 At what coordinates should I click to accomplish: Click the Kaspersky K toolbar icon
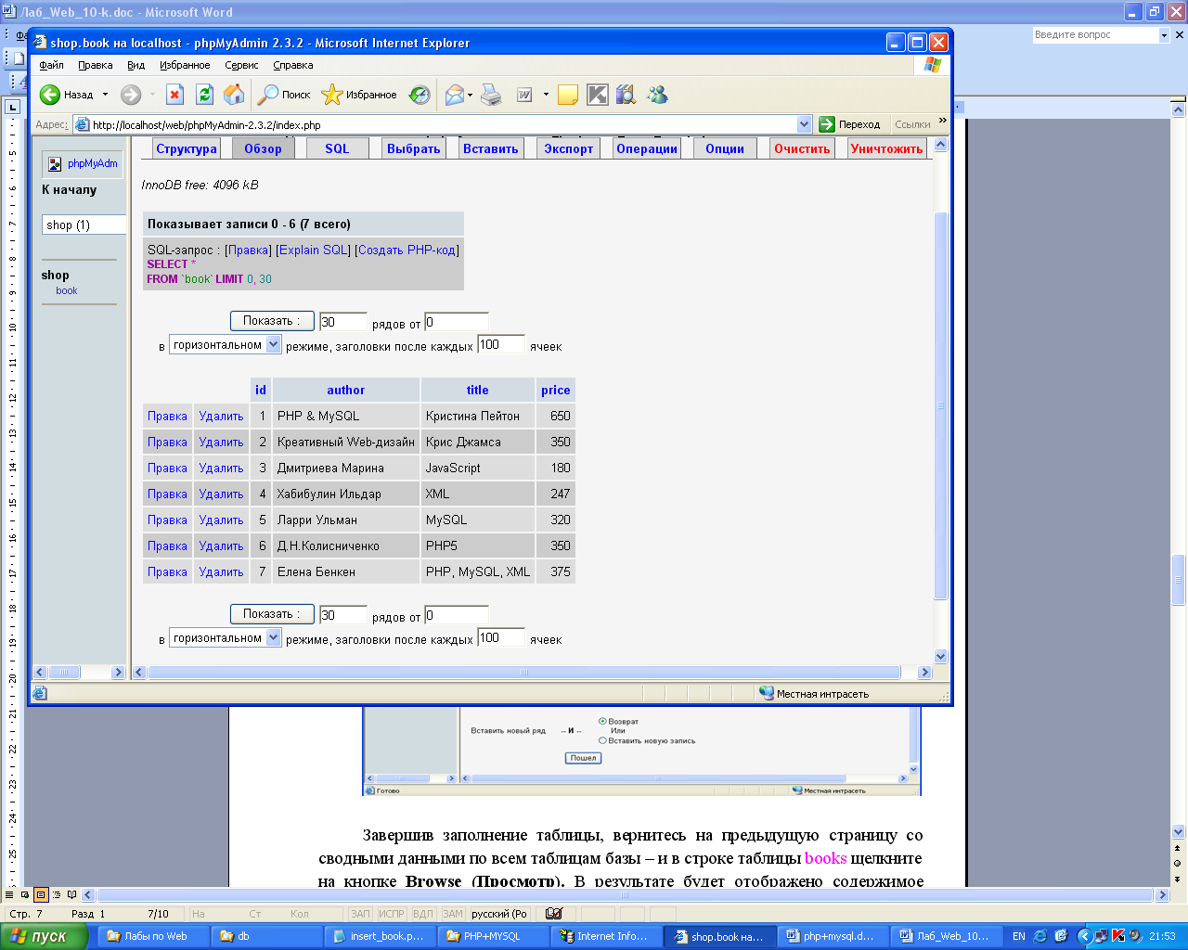point(597,95)
